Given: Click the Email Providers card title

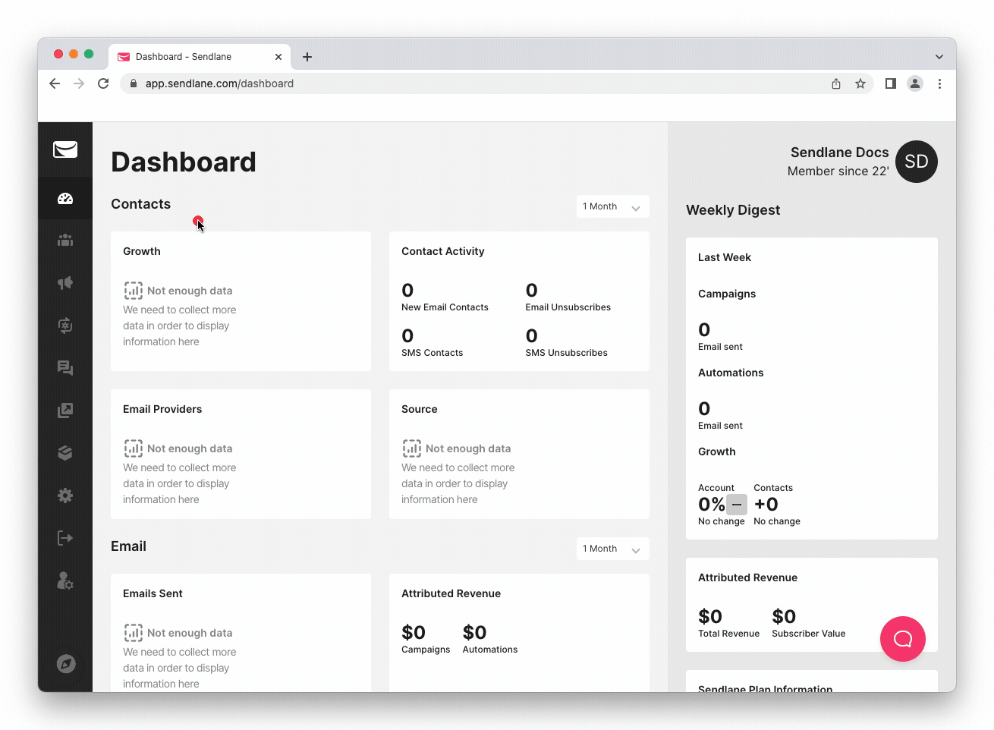Looking at the screenshot, I should click(x=162, y=409).
